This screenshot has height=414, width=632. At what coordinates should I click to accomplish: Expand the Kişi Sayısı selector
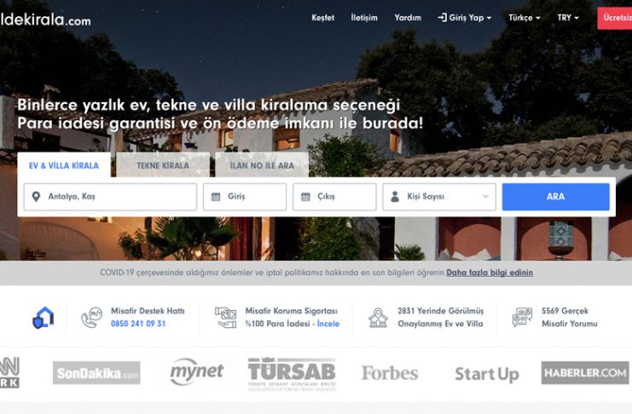pyautogui.click(x=439, y=197)
